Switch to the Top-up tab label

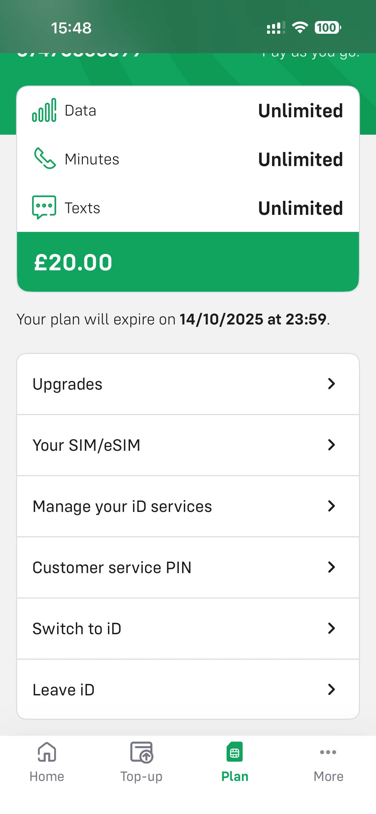pos(141,777)
